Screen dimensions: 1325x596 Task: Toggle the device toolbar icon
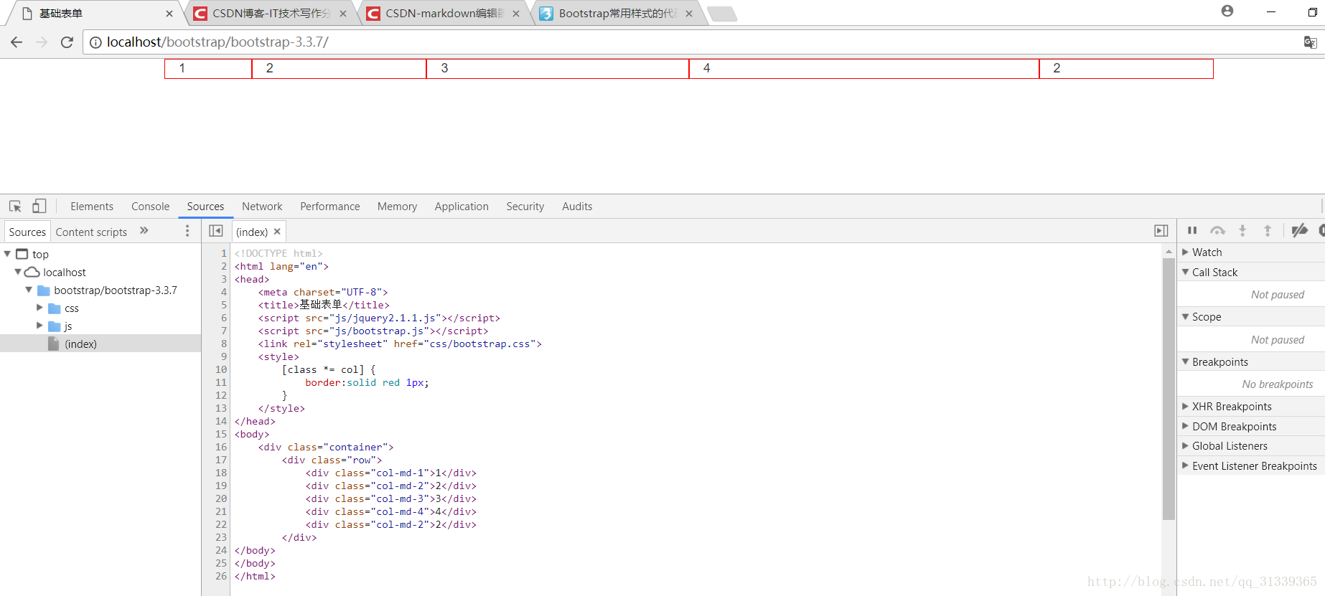point(39,207)
